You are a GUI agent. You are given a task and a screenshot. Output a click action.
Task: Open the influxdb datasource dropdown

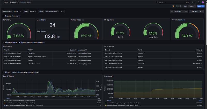click(17, 11)
